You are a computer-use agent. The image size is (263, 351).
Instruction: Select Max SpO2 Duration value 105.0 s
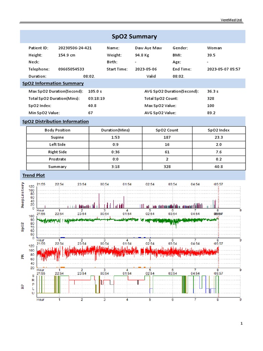pyautogui.click(x=95, y=91)
